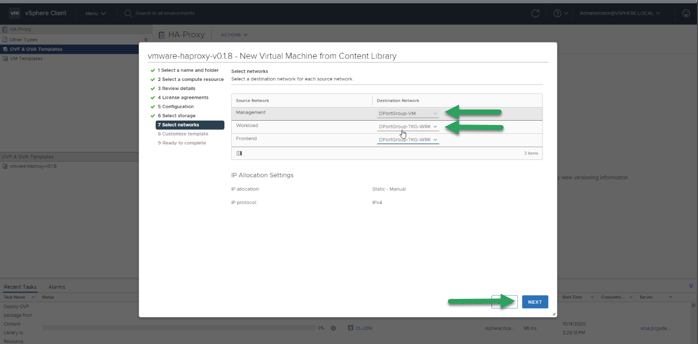Open the Administrator@VSPHERE.LOCAL user menu
Viewport: 698px width, 344px height.
[x=619, y=13]
